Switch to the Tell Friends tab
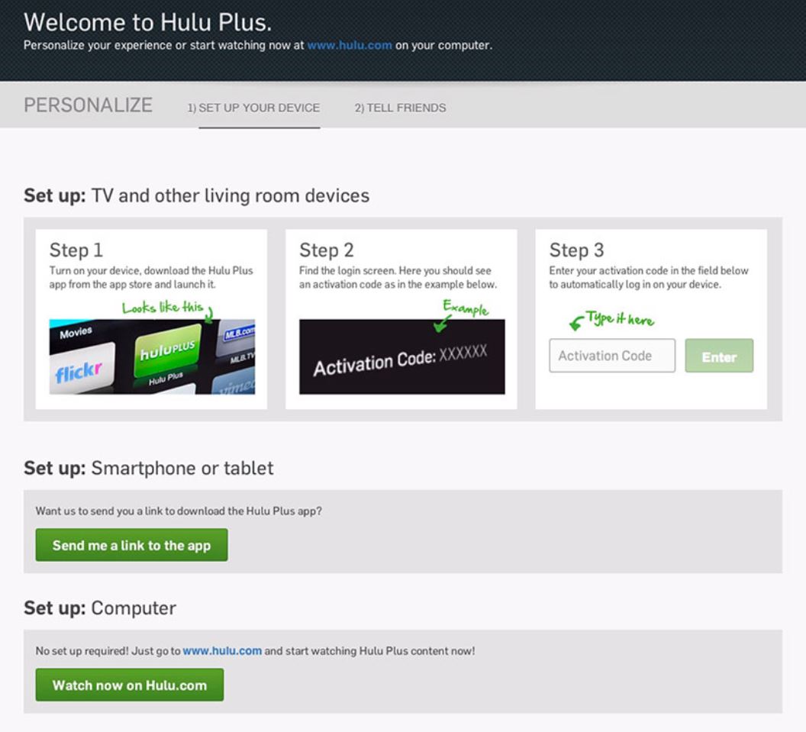Screen dimensions: 806x732 (400, 108)
